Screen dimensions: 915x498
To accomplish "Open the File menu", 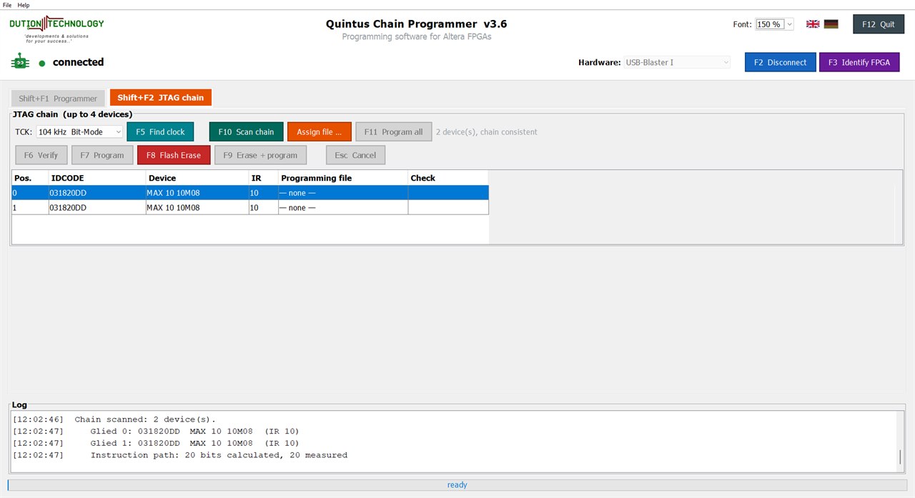I will coord(7,5).
